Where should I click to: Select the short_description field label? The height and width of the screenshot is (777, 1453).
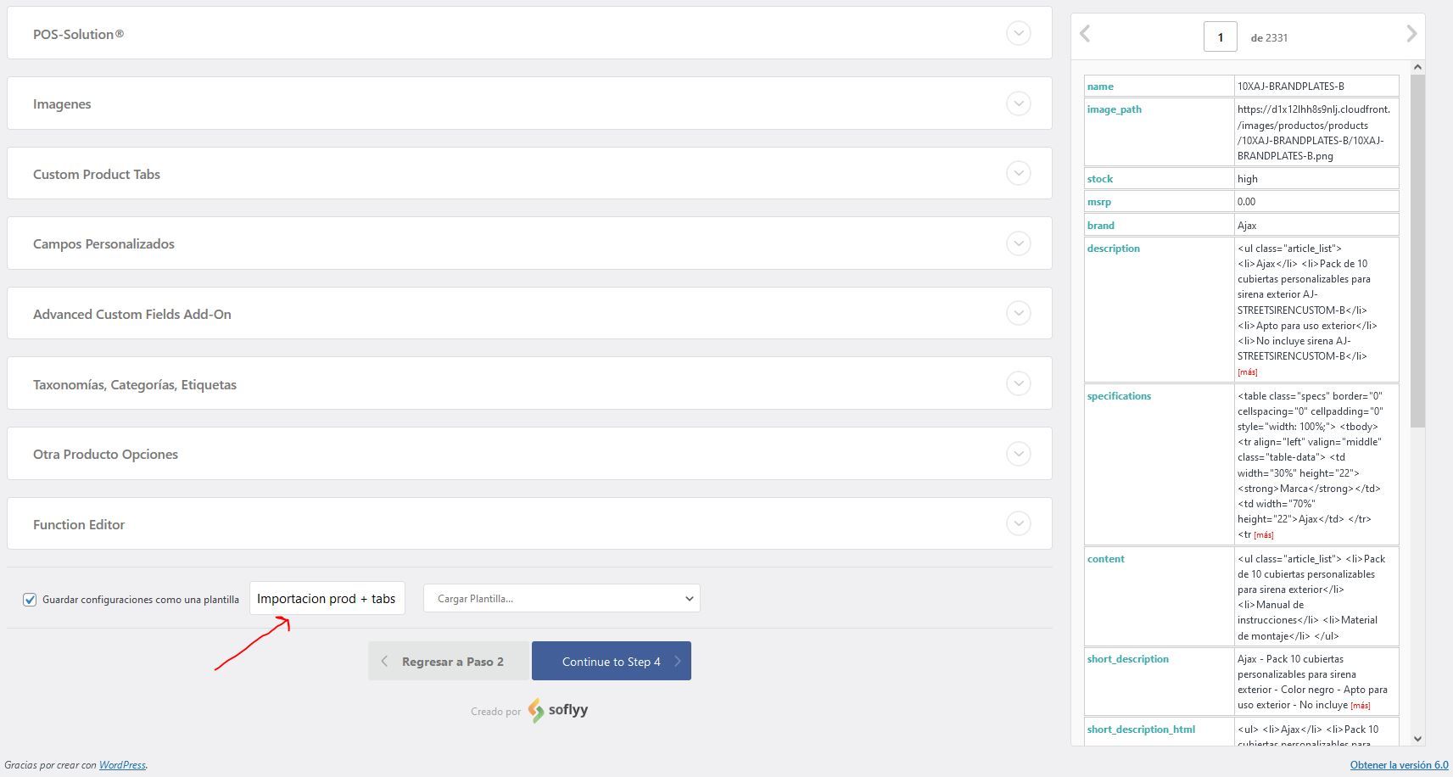coord(1128,658)
